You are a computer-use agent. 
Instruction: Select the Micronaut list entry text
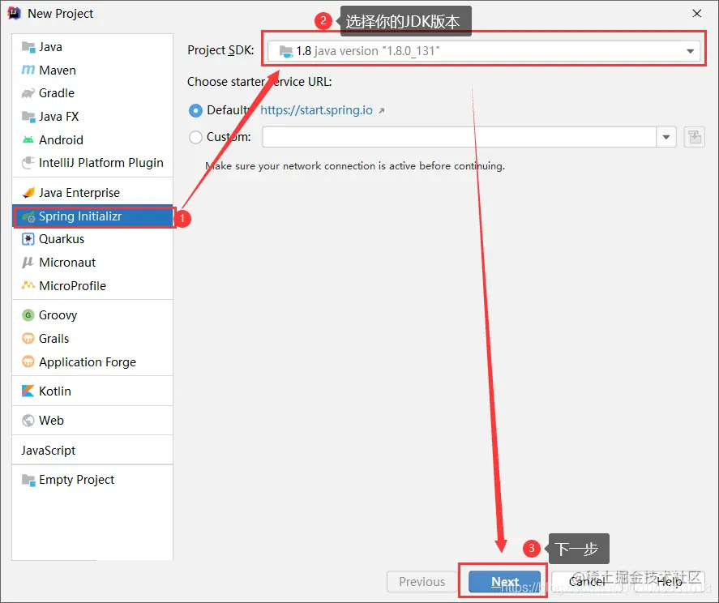click(x=67, y=263)
